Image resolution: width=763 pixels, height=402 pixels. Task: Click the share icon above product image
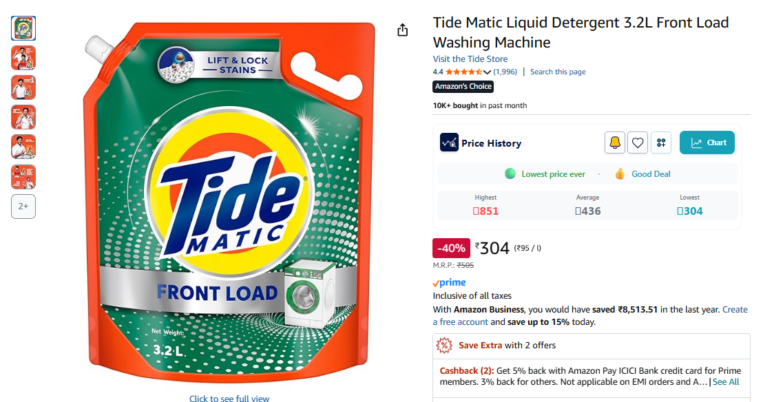[x=403, y=30]
